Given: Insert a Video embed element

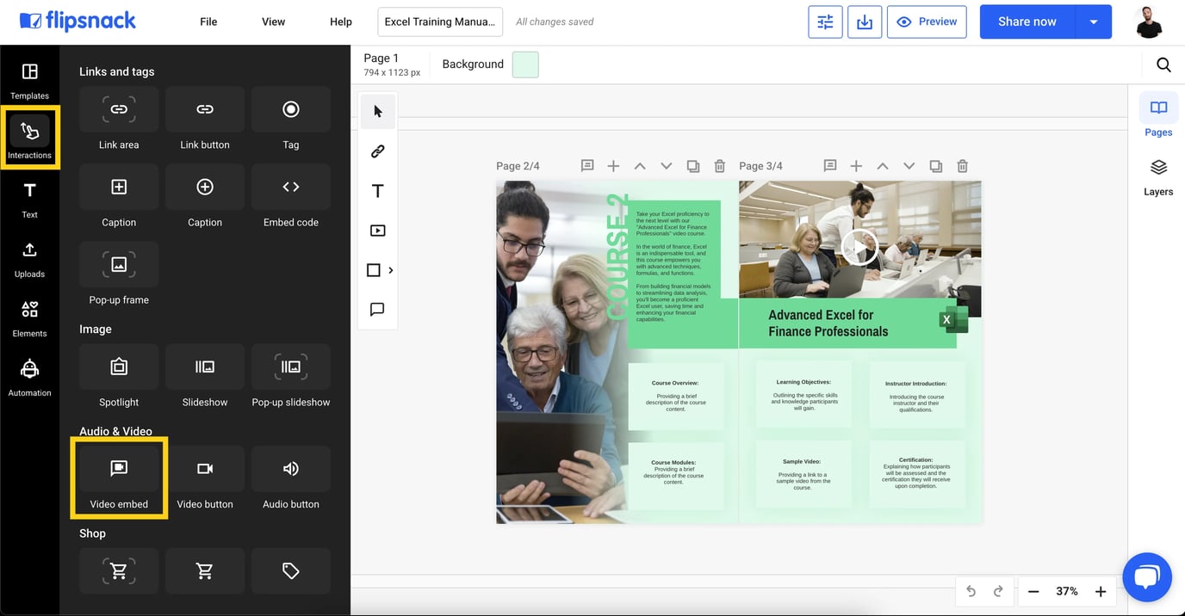Looking at the screenshot, I should click(118, 477).
